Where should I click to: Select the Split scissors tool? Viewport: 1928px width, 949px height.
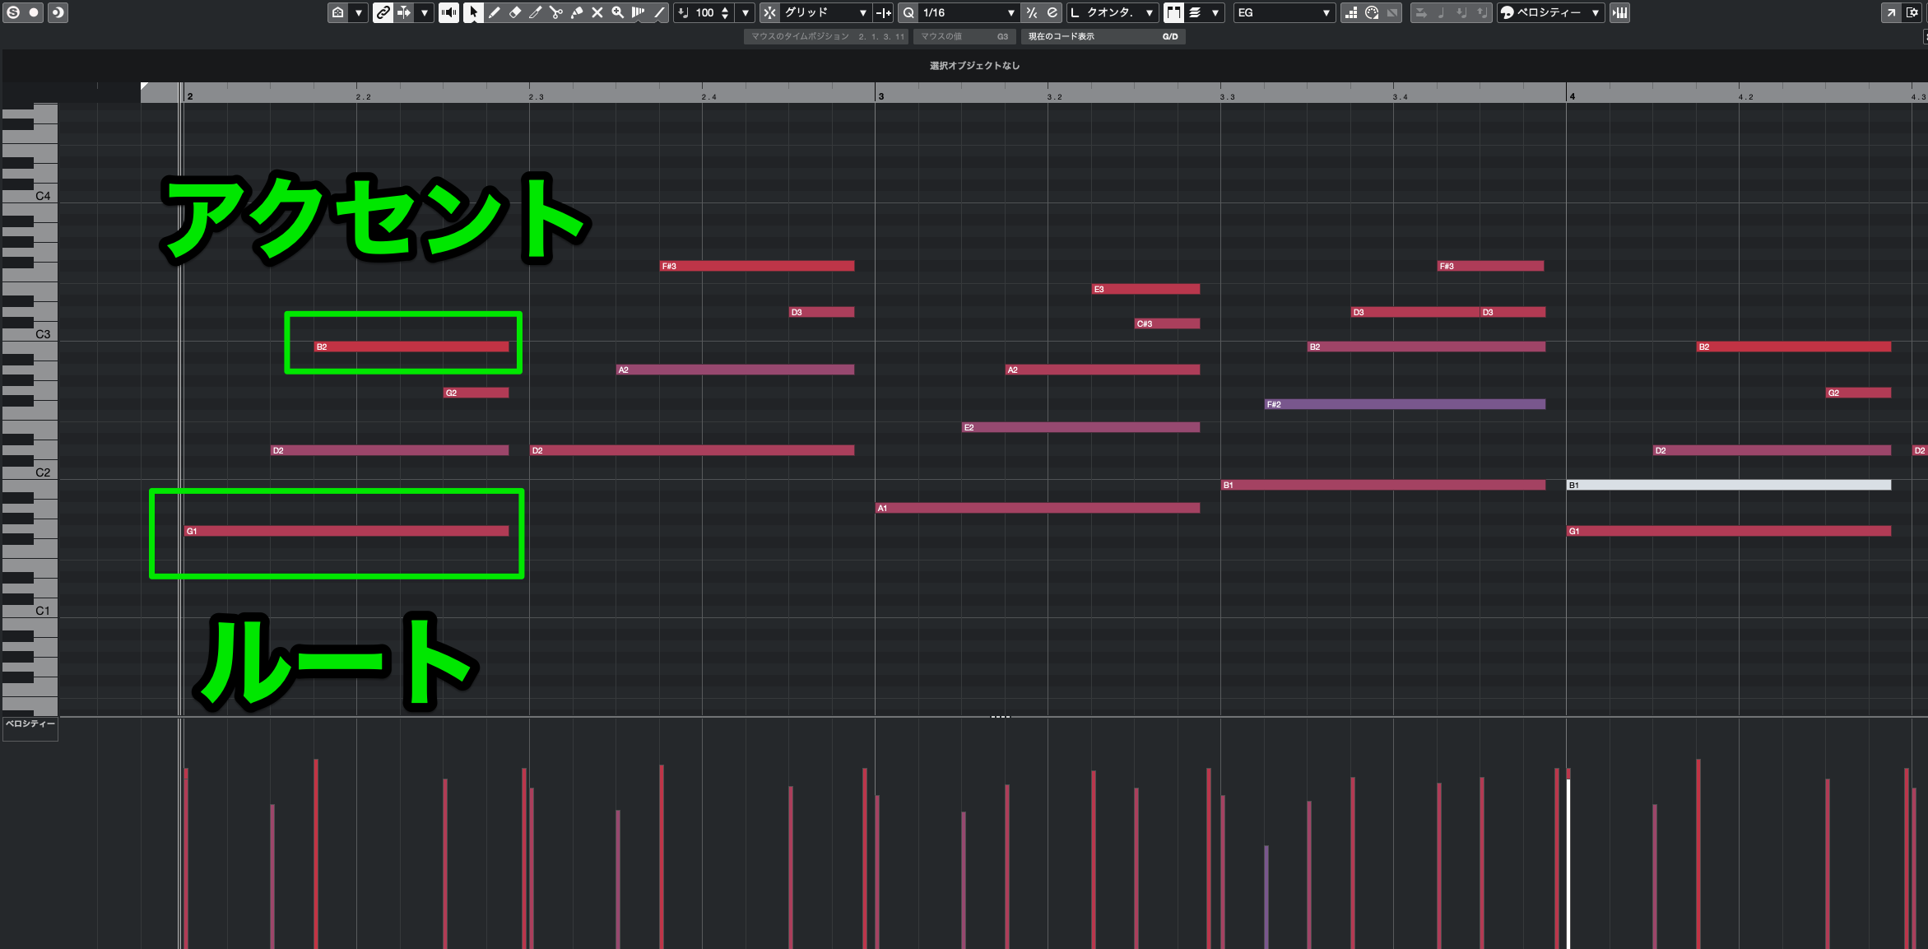click(x=555, y=12)
